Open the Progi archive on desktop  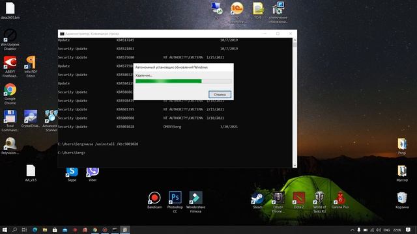402,146
